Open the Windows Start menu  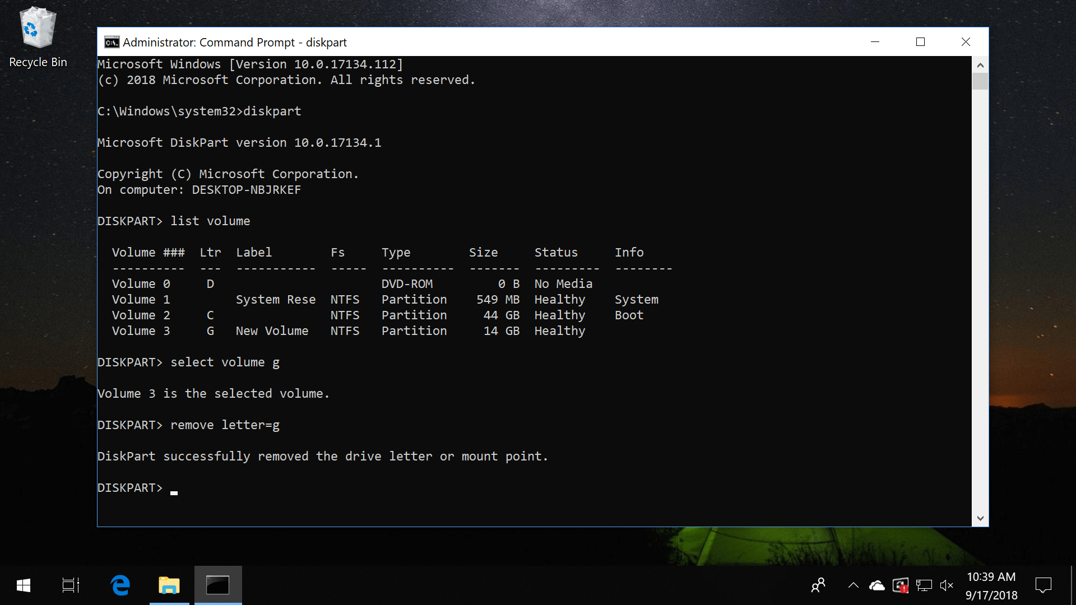pyautogui.click(x=23, y=585)
